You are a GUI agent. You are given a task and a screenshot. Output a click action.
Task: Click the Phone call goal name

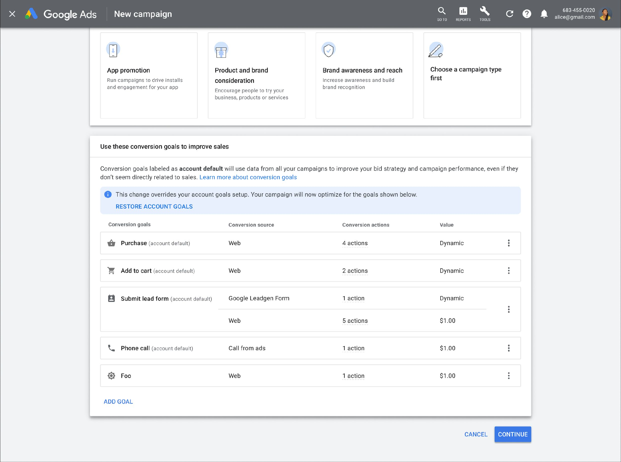coord(135,348)
